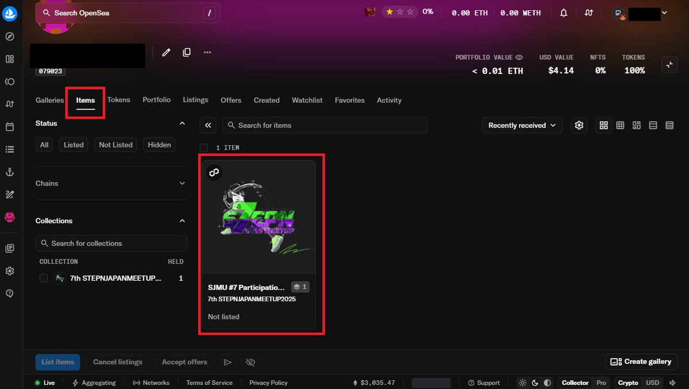Open the Studio pencil icon in sidebar
Viewport: 689px width, 389px height.
10,194
